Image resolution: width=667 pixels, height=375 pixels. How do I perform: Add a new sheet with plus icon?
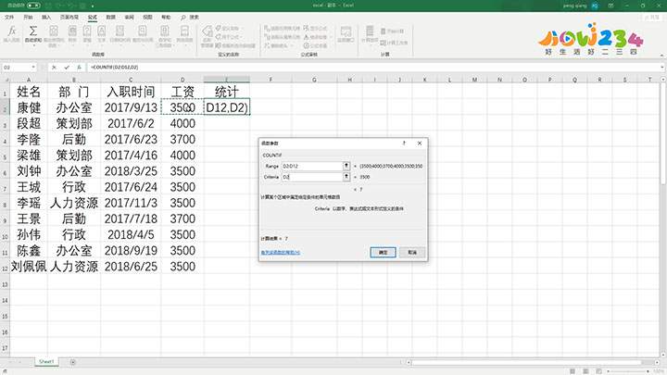coord(73,362)
